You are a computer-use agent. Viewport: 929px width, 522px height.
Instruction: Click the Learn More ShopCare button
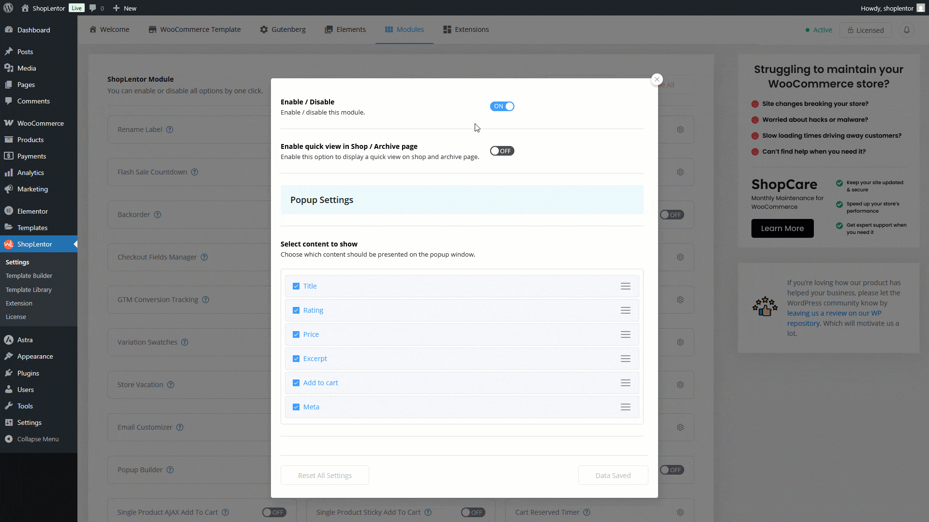782,229
